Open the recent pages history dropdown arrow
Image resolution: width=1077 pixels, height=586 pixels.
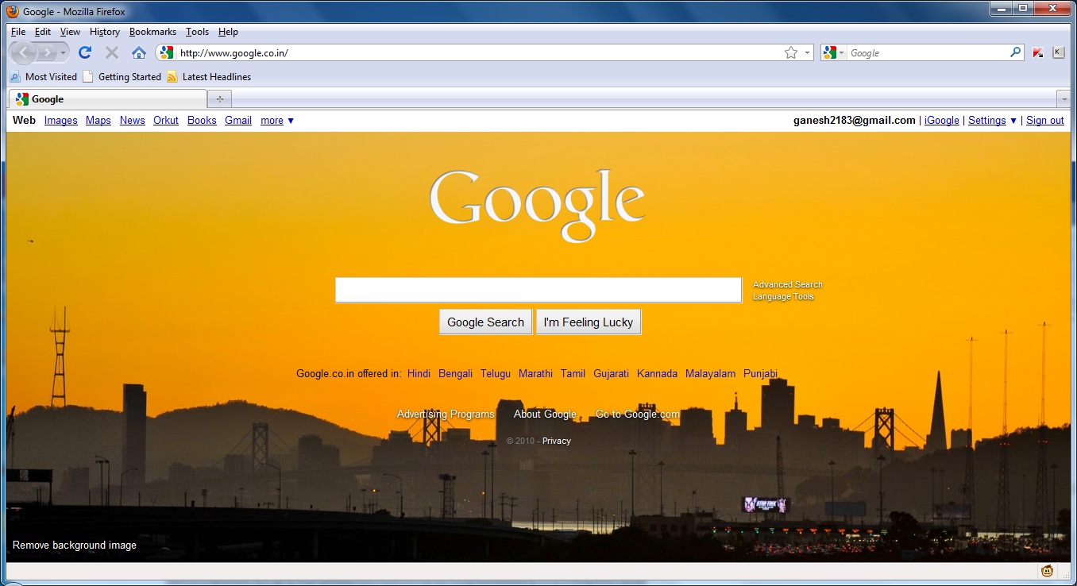tap(63, 52)
